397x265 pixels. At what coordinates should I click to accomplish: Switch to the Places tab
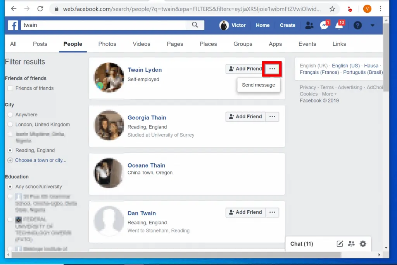[x=208, y=44]
